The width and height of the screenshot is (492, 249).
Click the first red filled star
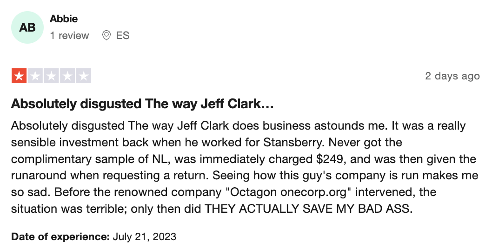coord(20,76)
